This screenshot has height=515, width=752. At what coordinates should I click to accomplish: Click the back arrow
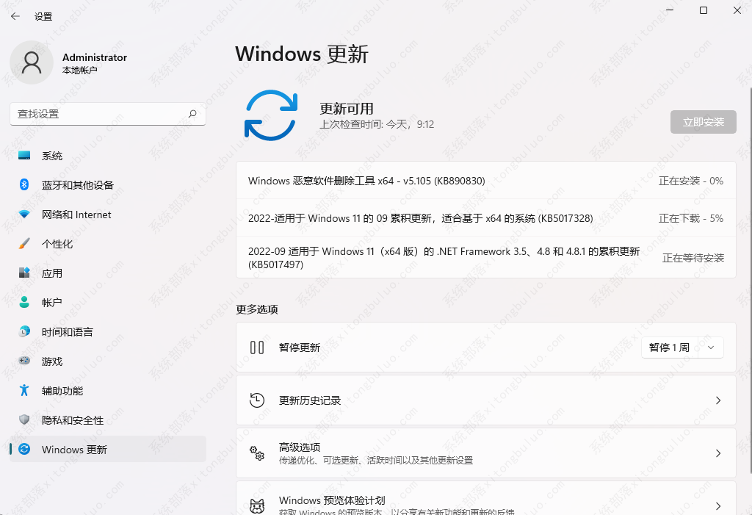15,16
